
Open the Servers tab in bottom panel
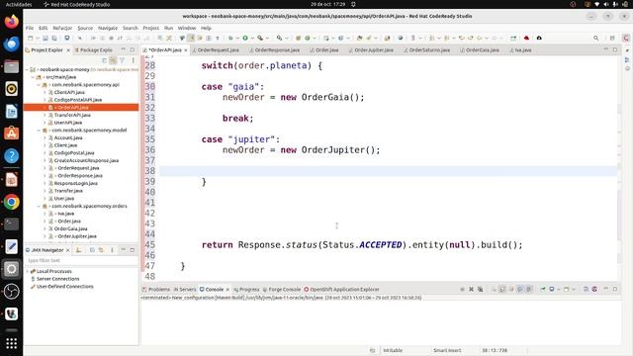point(185,290)
